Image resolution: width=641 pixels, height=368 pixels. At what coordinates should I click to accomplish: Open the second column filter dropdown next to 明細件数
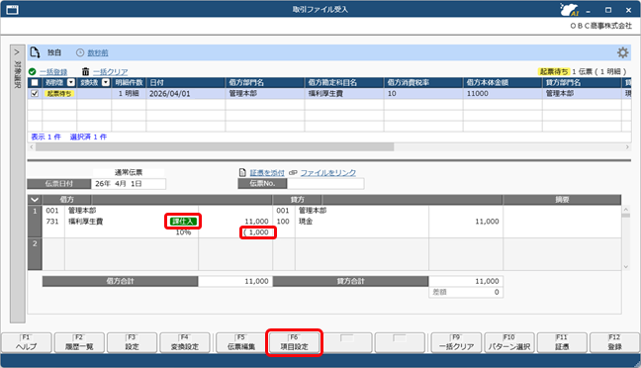coord(106,82)
